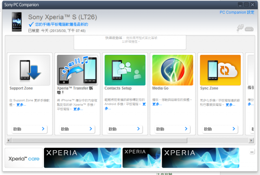Image resolution: width=260 pixels, height=175 pixels.
Task: Open the Sync Zone cloud tile image
Action: click(x=220, y=70)
